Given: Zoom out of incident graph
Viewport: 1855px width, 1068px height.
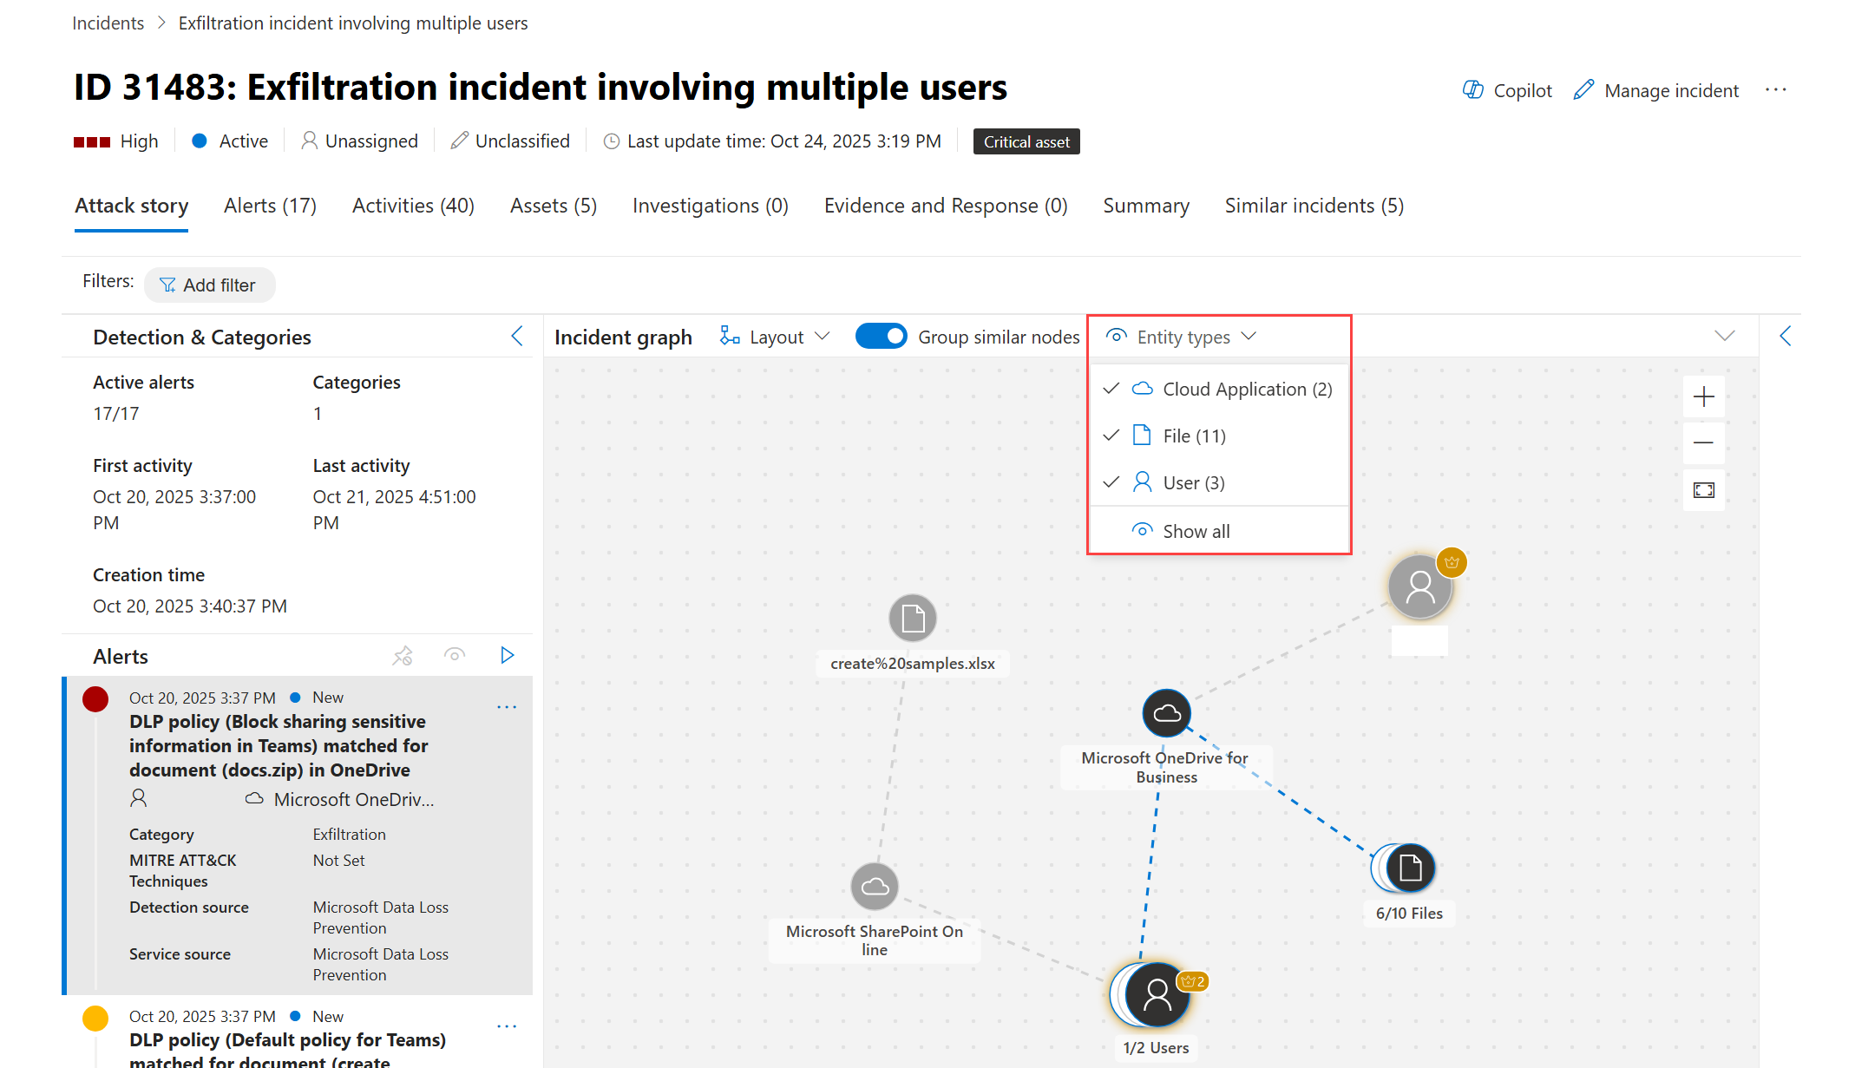Looking at the screenshot, I should coord(1703,443).
